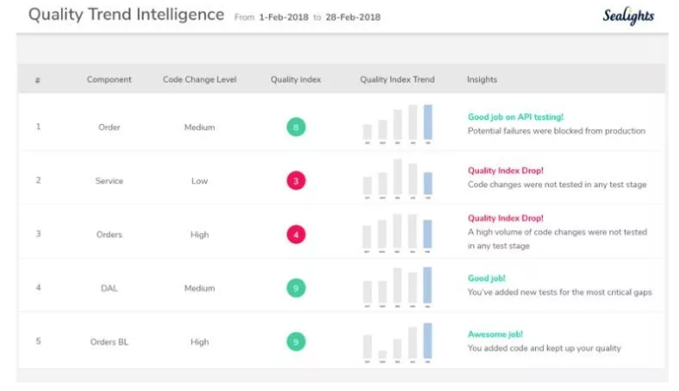The image size is (679, 391).
Task: Select the DAL component row name
Action: [109, 288]
